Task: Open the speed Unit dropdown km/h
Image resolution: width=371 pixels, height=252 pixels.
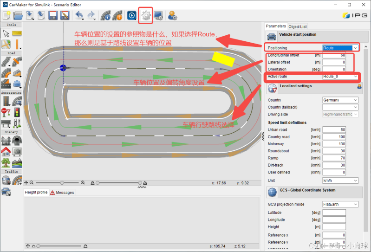Action: pyautogui.click(x=340, y=181)
